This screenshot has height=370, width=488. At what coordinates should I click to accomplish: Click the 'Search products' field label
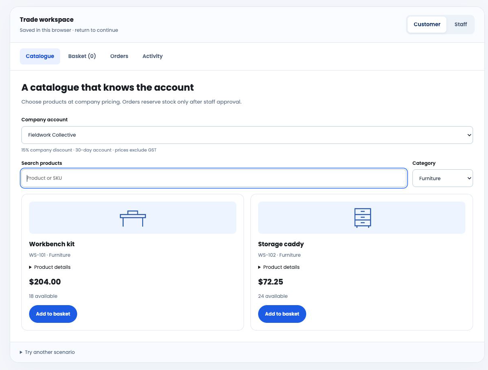coord(42,163)
